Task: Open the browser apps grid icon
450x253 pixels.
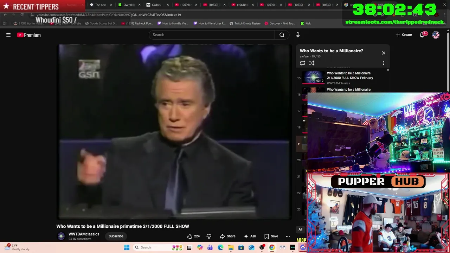Action: tap(5, 23)
